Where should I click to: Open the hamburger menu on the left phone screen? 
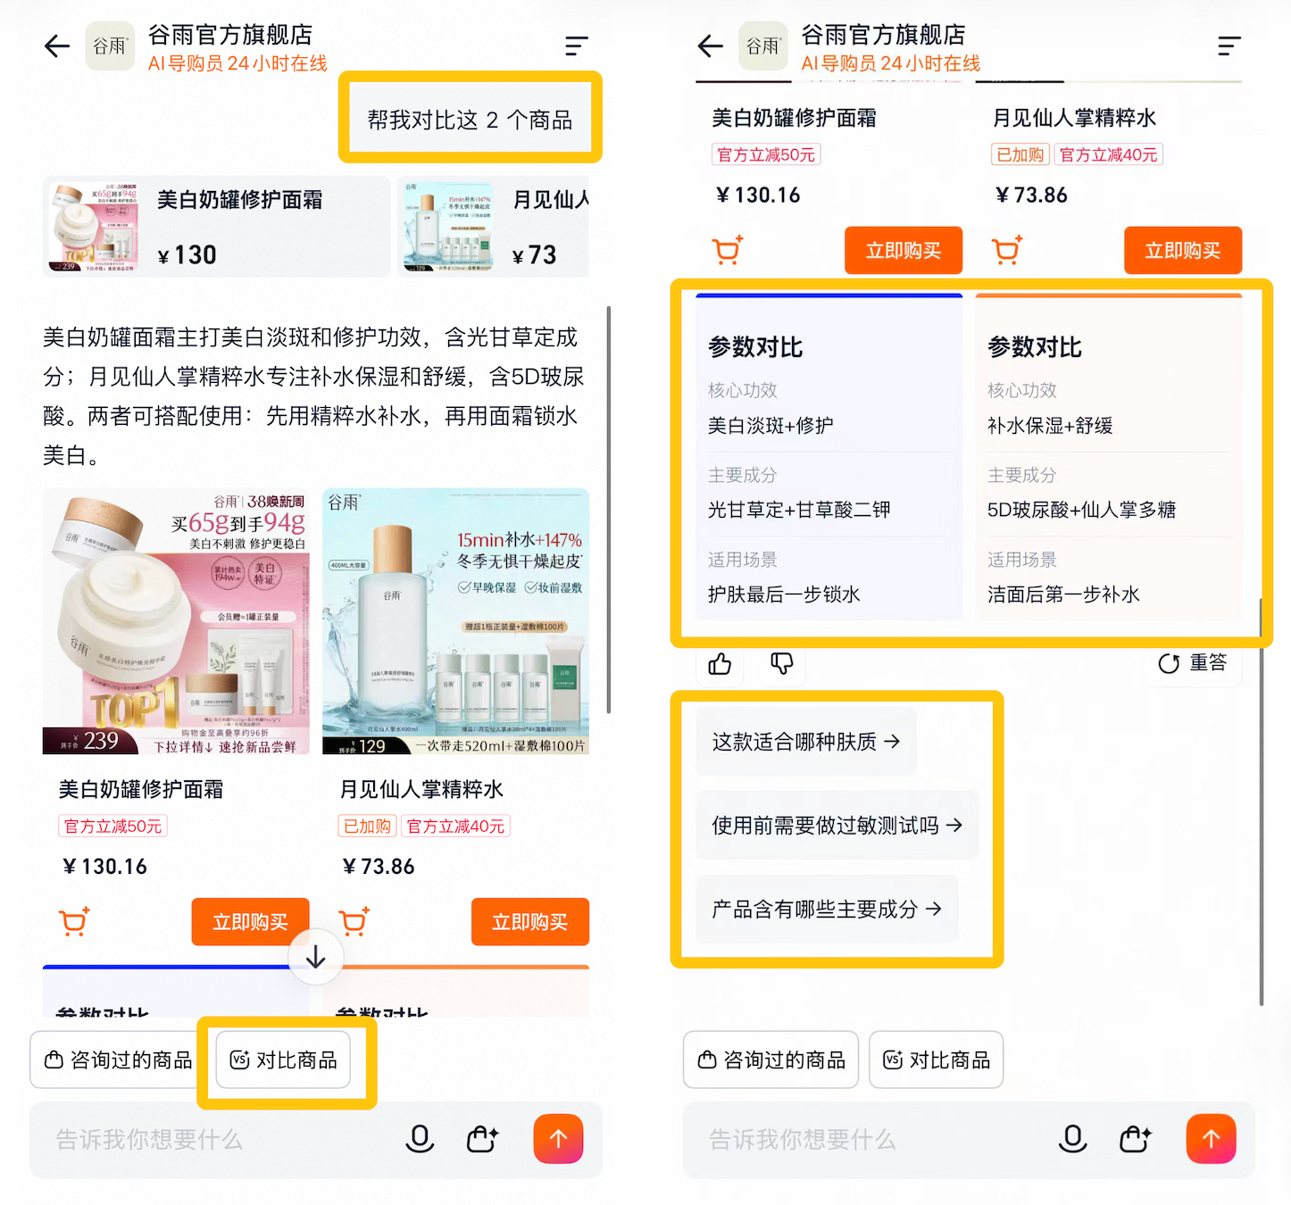(x=577, y=46)
